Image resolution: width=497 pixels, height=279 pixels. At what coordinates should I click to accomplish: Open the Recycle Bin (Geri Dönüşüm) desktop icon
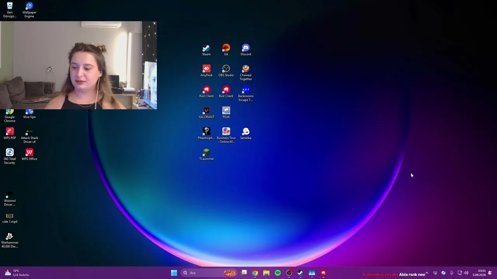10,10
